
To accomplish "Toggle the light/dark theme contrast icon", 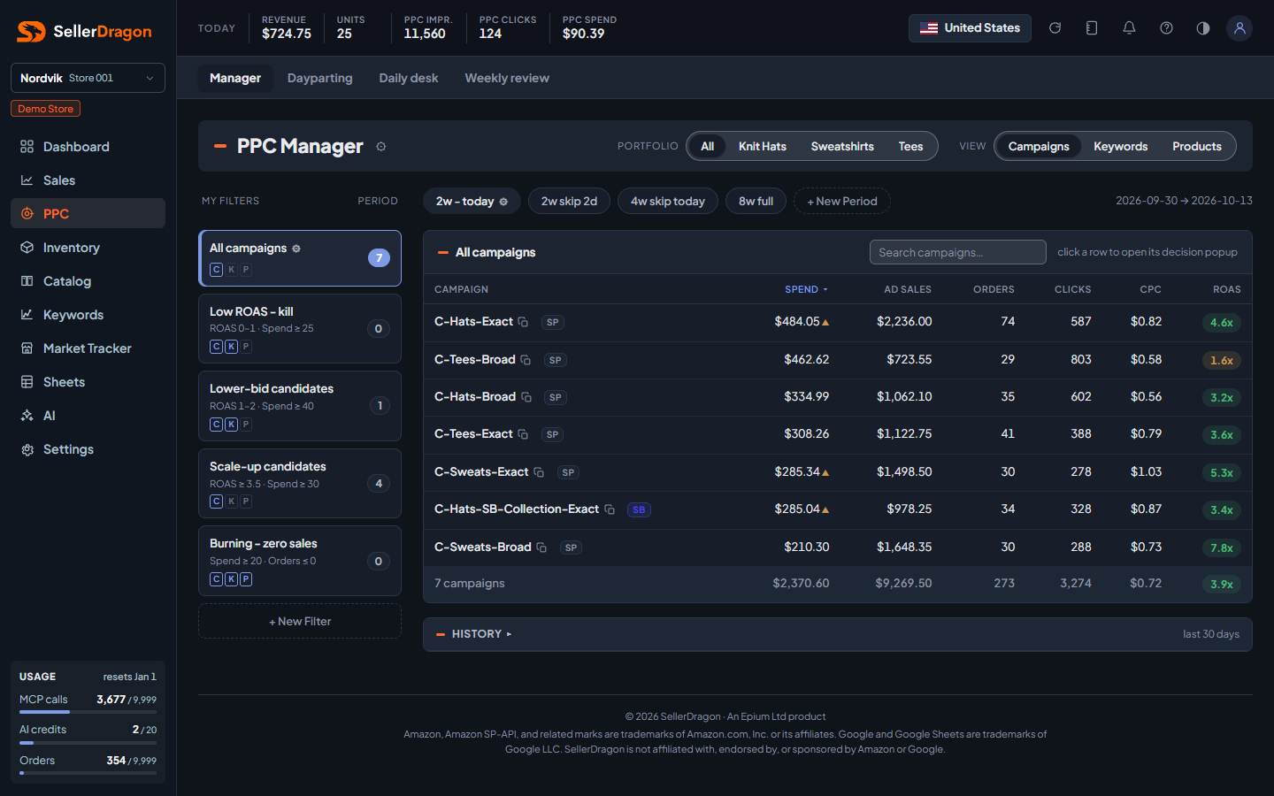I will point(1203,28).
